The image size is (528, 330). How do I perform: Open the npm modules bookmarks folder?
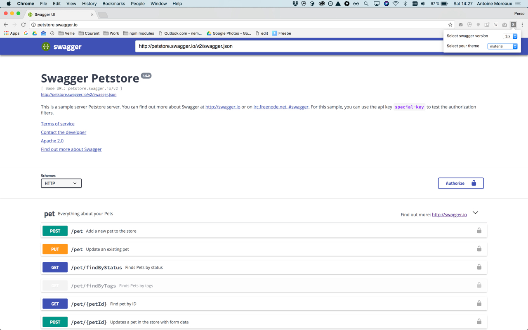coord(139,33)
